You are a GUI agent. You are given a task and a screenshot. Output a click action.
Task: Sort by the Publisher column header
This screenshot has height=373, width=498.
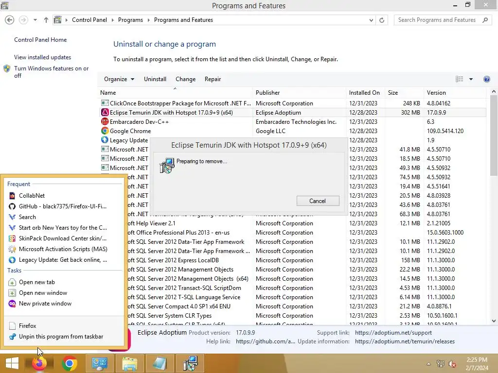[x=300, y=93]
